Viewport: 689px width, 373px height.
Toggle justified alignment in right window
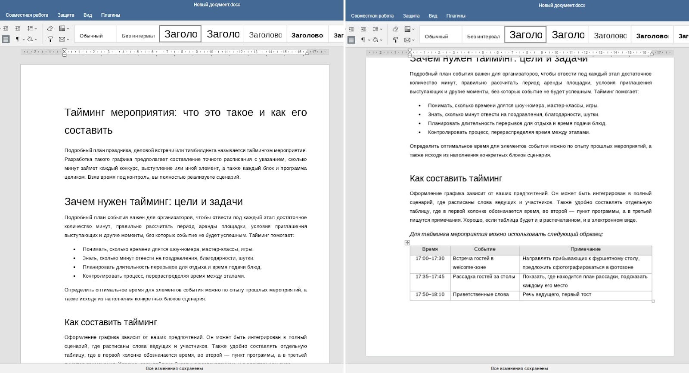click(351, 40)
